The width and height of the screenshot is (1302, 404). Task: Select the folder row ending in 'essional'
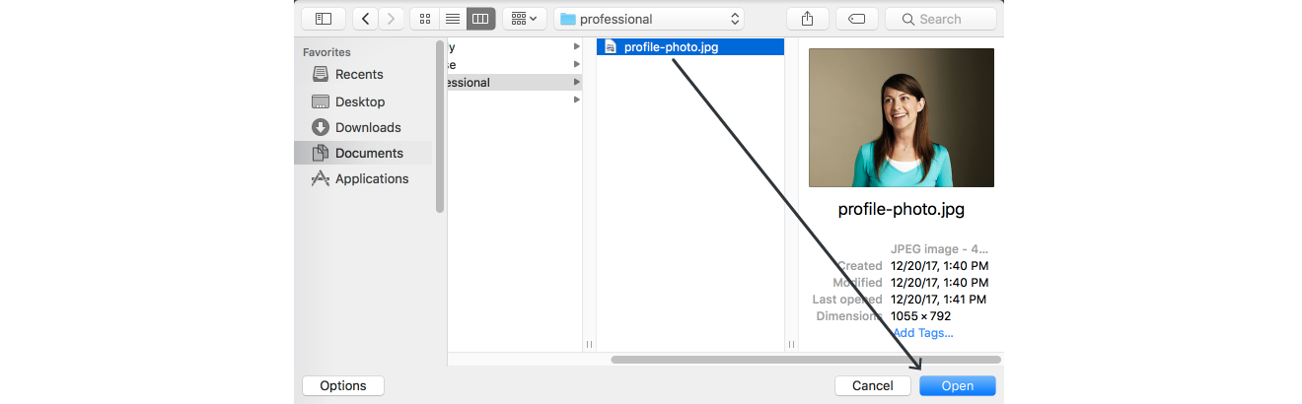click(x=515, y=83)
